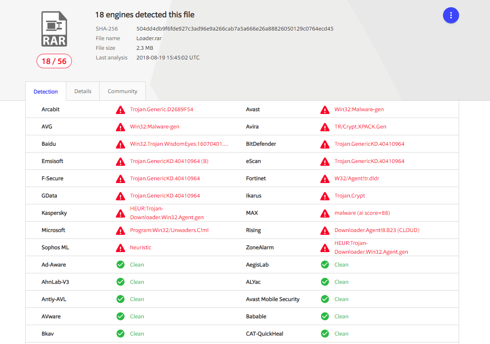Click the warning icon next to Avast result
This screenshot has height=344, width=490.
(325, 110)
